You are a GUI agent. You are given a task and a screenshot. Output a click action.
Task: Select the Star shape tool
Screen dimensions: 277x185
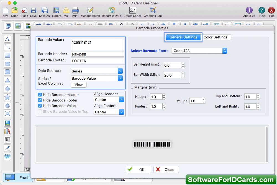[7, 97]
